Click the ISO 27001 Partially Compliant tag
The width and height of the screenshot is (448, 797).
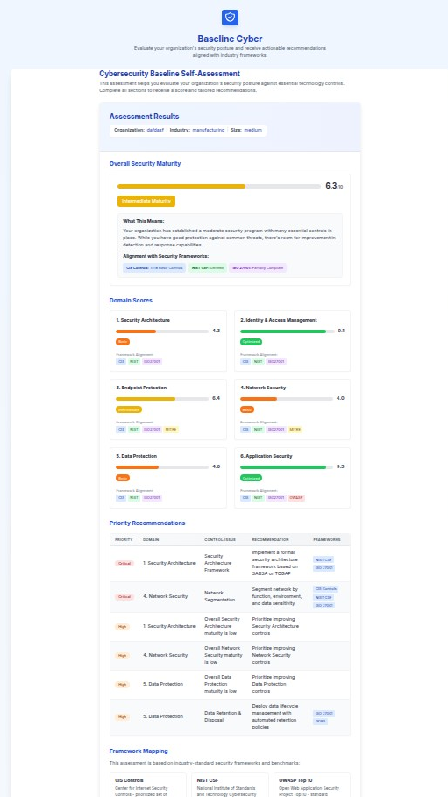tap(258, 268)
